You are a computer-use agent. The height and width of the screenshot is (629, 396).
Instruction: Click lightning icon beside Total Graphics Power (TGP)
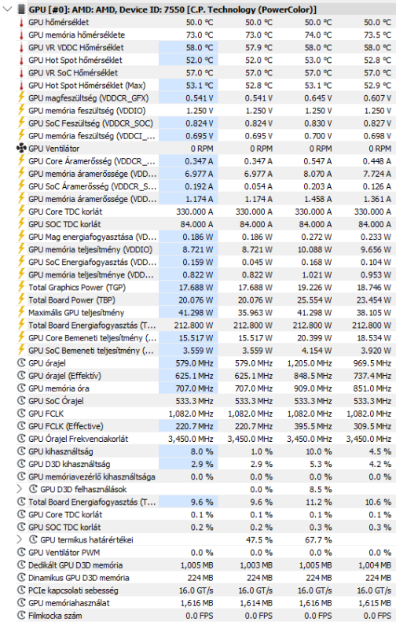(21, 287)
